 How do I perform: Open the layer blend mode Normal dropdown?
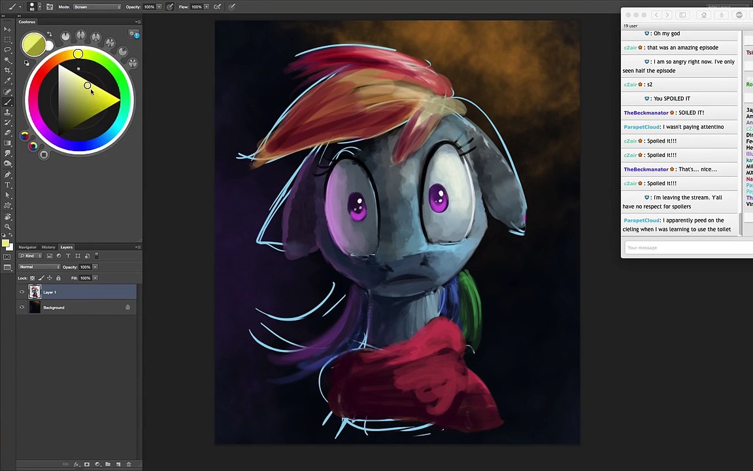pos(39,267)
